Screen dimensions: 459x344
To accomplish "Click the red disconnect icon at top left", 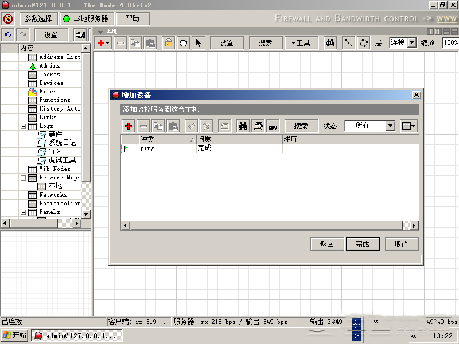I will coord(8,19).
